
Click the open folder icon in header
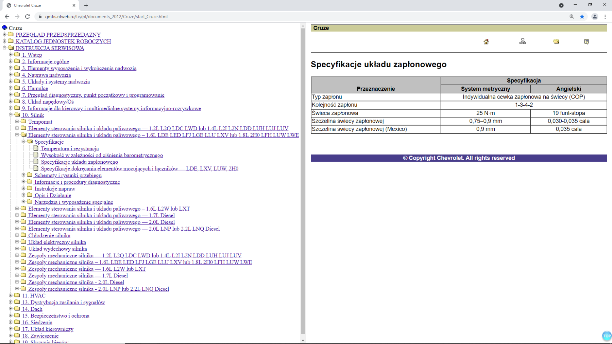[x=556, y=41]
